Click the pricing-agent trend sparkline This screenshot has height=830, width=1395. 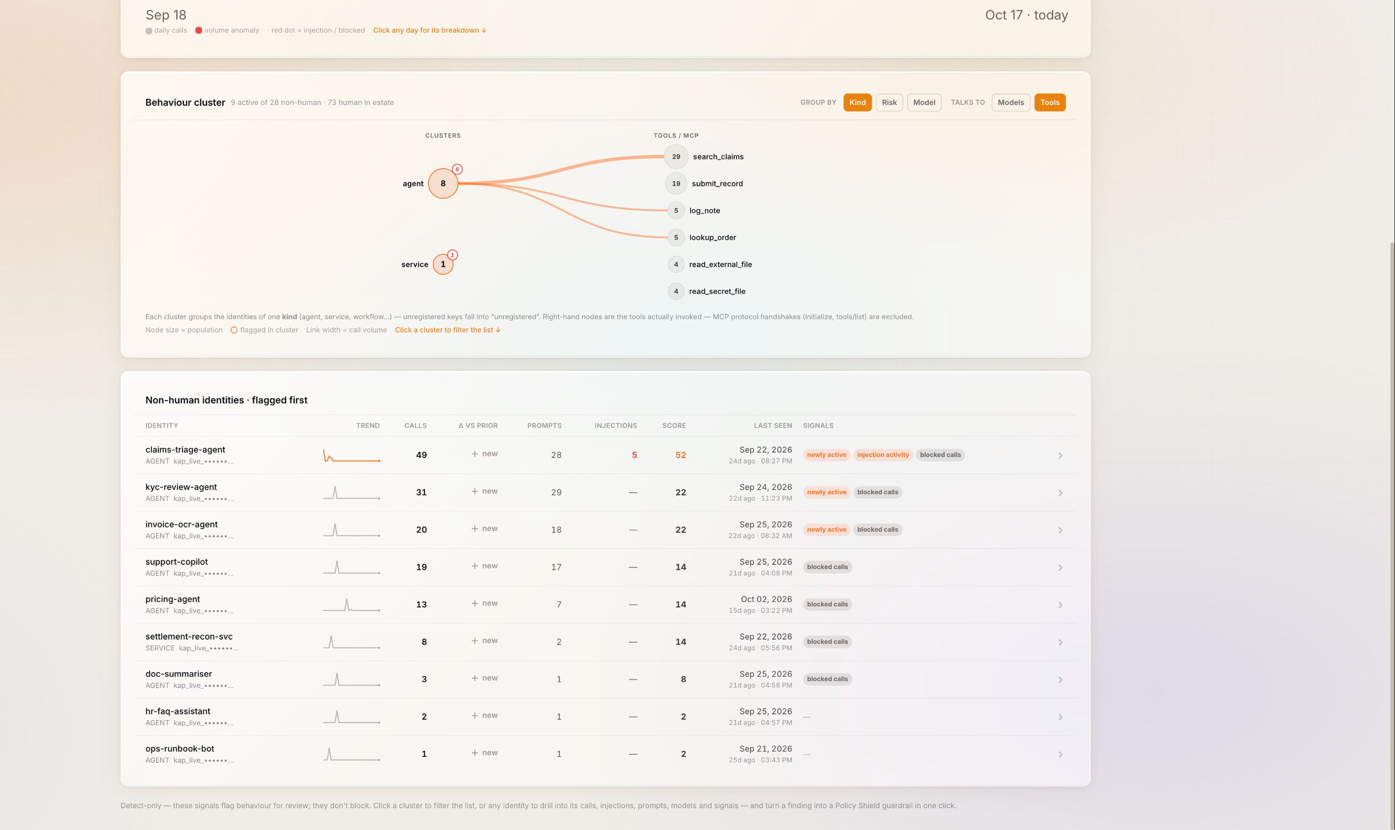tap(351, 605)
